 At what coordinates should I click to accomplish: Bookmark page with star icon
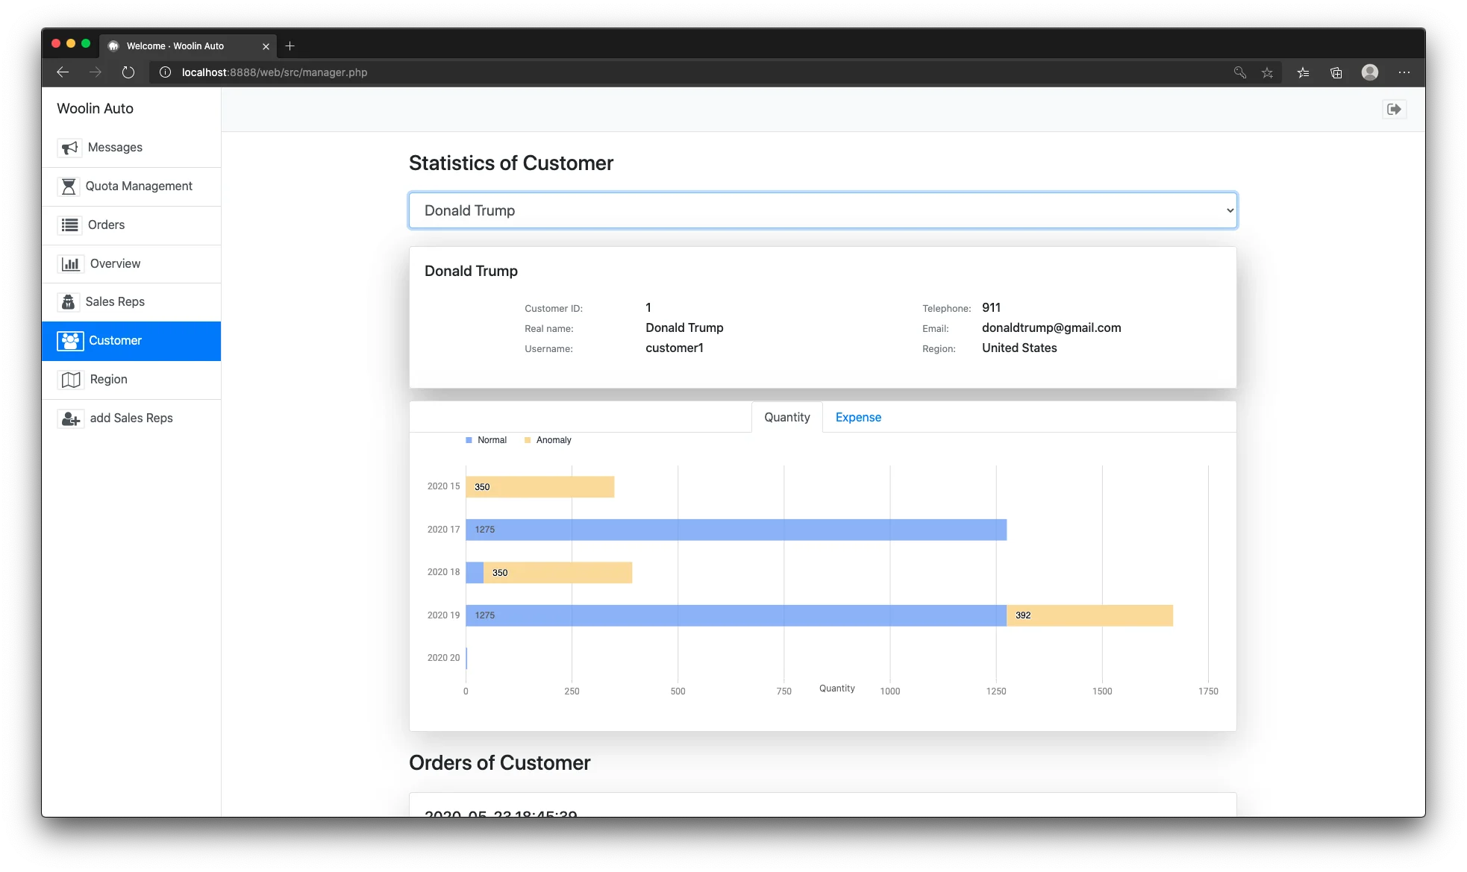coord(1267,72)
